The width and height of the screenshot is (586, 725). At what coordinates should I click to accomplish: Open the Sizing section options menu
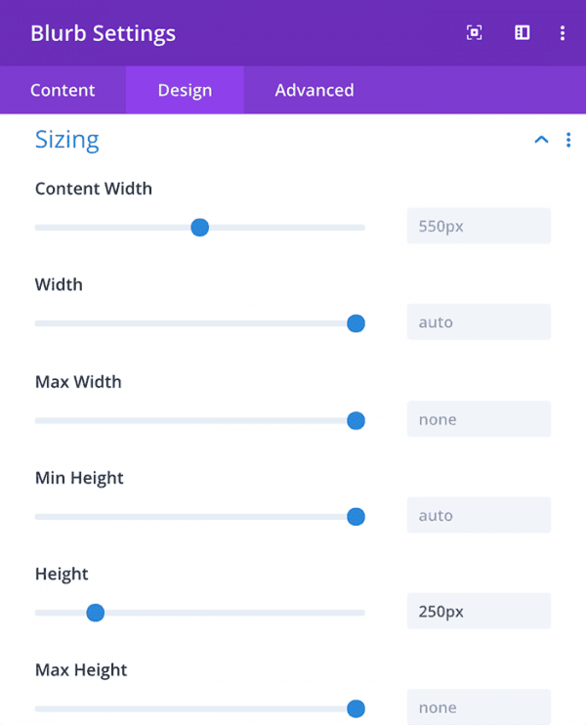tap(568, 140)
